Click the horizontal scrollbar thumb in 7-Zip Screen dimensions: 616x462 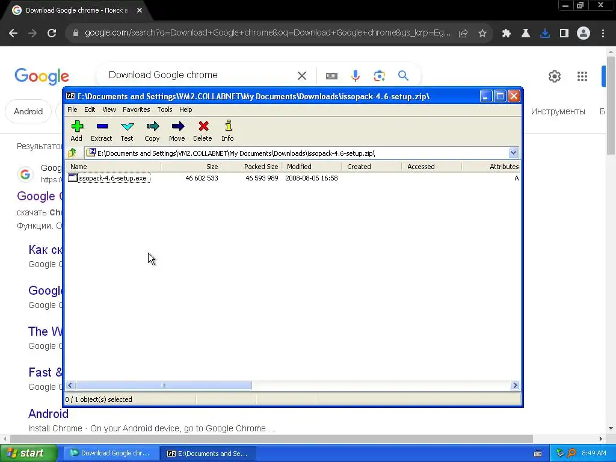[164, 386]
